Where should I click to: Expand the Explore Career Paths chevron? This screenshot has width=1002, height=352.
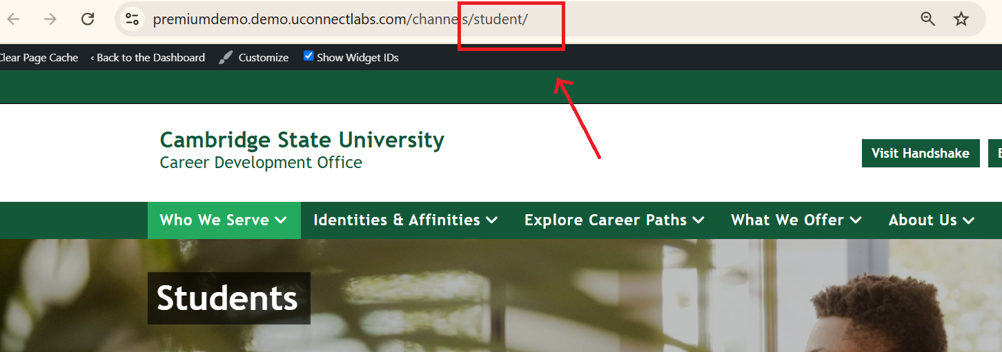pyautogui.click(x=698, y=220)
